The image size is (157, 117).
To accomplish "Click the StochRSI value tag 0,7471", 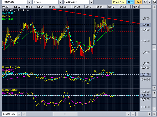I will 145,95.
